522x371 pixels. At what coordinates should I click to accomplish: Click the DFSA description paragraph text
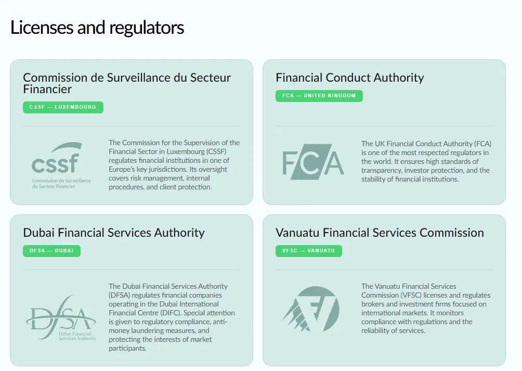coord(172,317)
